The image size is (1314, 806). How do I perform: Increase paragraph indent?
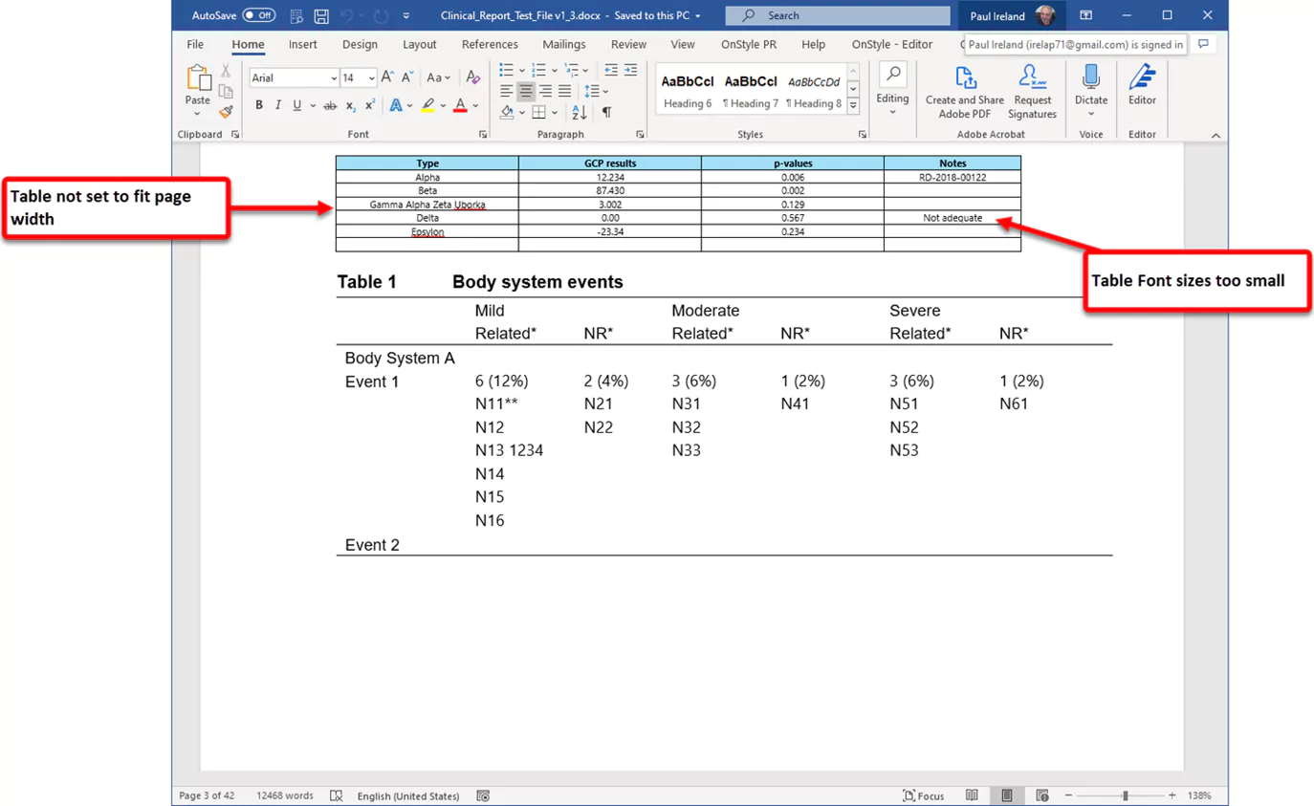pos(630,70)
